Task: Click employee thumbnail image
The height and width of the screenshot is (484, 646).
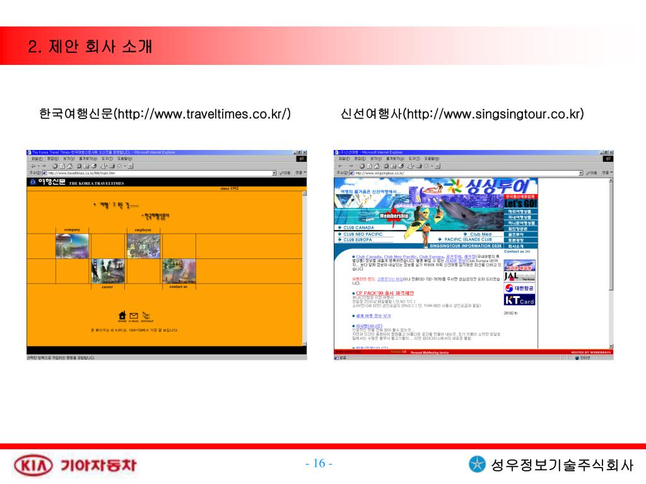Action: click(144, 246)
